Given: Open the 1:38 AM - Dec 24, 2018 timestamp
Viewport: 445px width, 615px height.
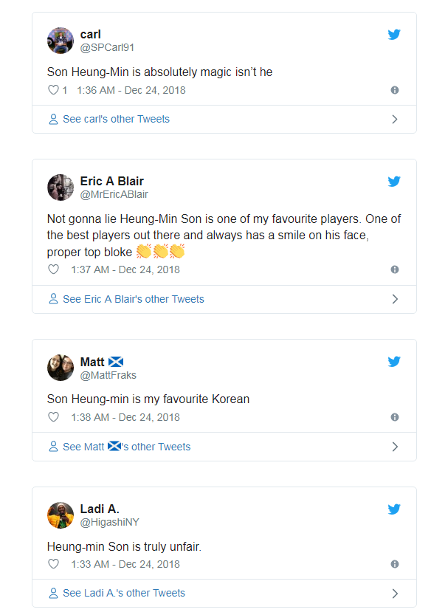Looking at the screenshot, I should (x=125, y=417).
